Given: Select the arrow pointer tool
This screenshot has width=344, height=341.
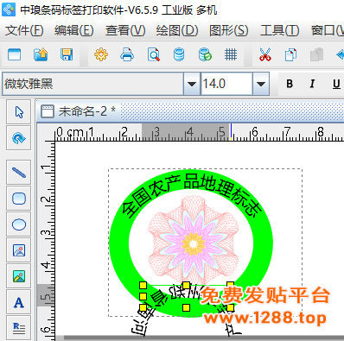Looking at the screenshot, I should 19,112.
